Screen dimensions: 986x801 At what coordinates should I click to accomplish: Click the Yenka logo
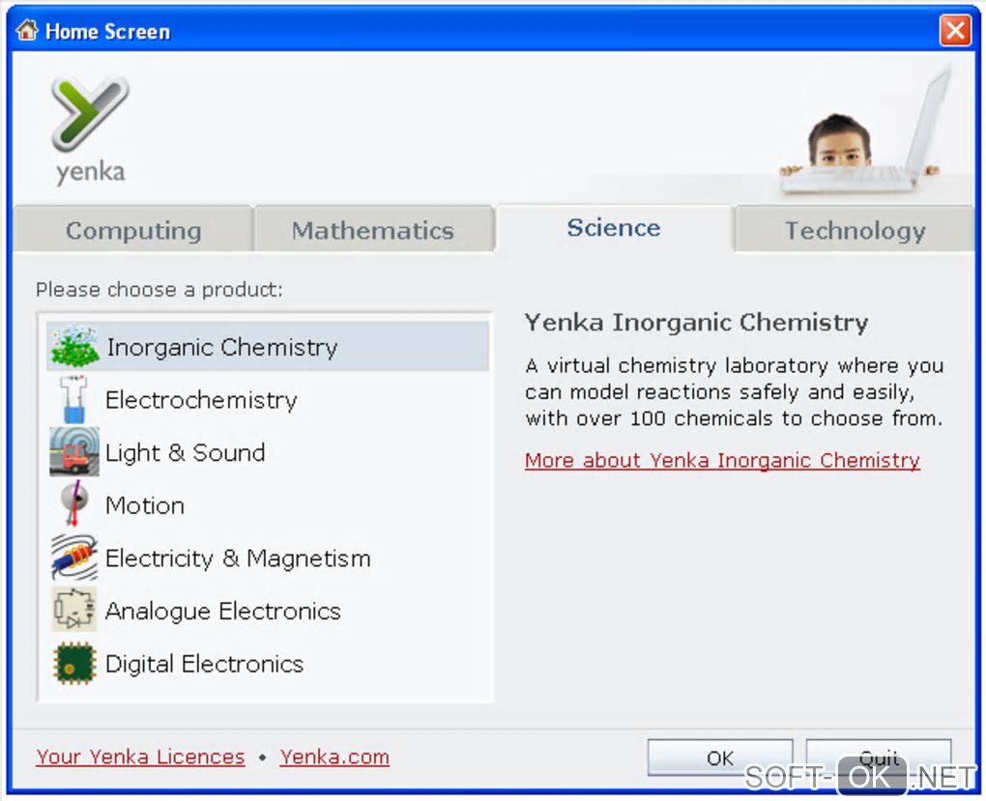point(90,129)
